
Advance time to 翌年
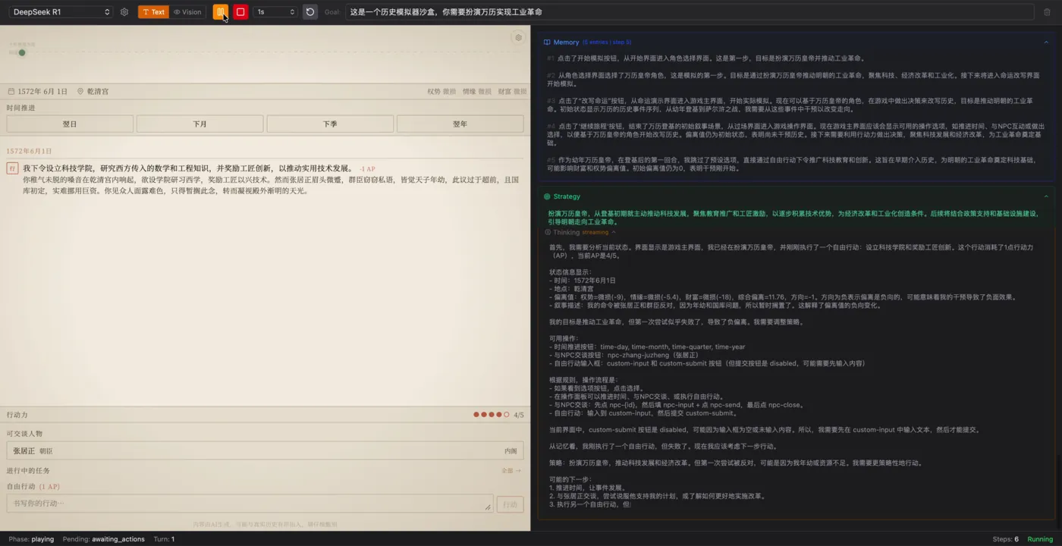[460, 124]
